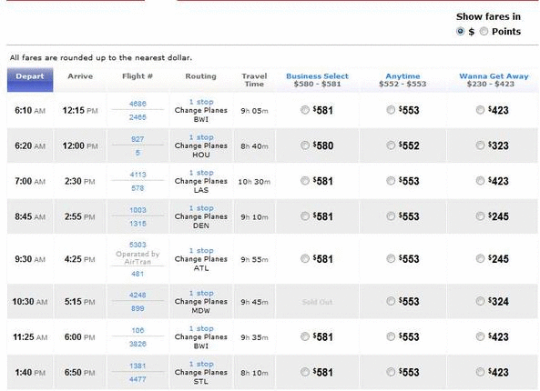Choose $324 Wanna Get Away for 10:30 AM flight
Image resolution: width=540 pixels, height=391 pixels.
click(480, 301)
